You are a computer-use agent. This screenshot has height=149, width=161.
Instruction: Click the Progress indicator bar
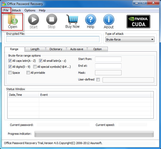[94, 134]
